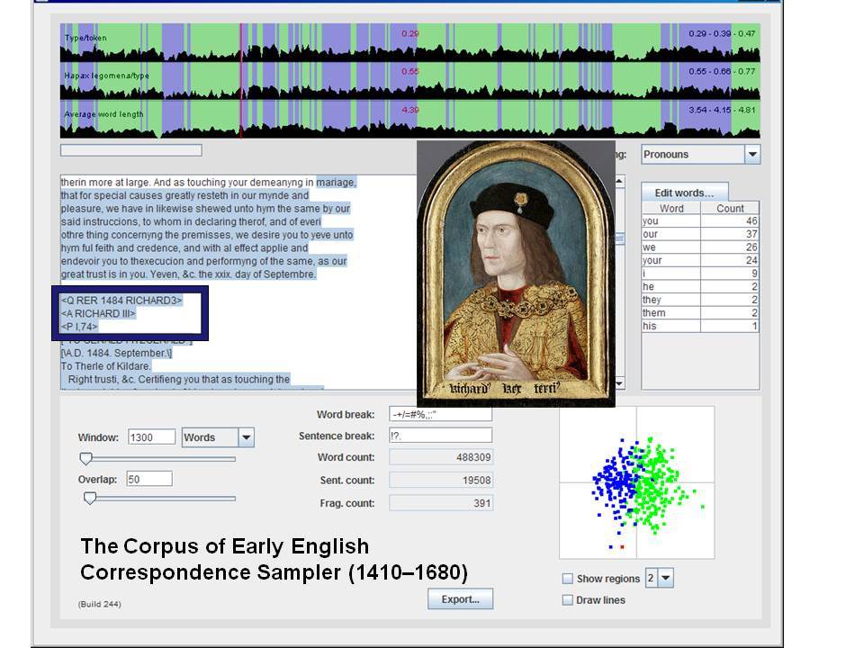
Task: Click the Window size input field showing 1300
Action: [151, 437]
